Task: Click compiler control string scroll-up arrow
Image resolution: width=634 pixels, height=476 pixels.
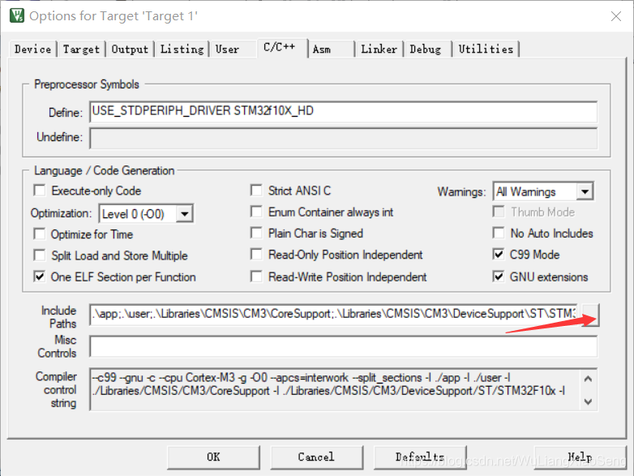Action: click(589, 379)
